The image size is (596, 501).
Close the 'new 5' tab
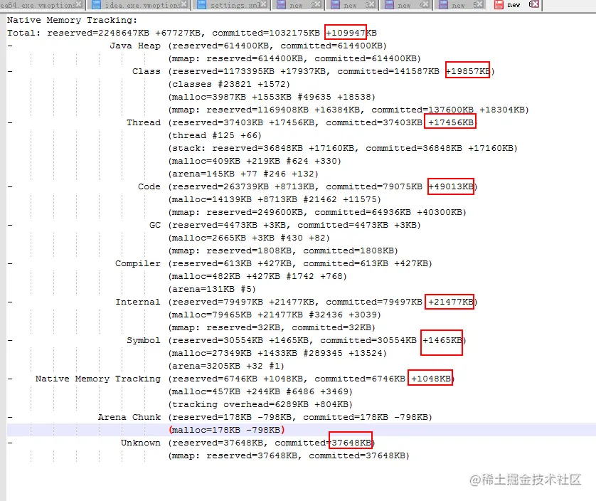click(x=479, y=4)
